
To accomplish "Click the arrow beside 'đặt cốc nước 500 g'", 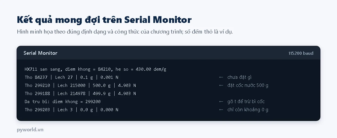I will [221, 85].
